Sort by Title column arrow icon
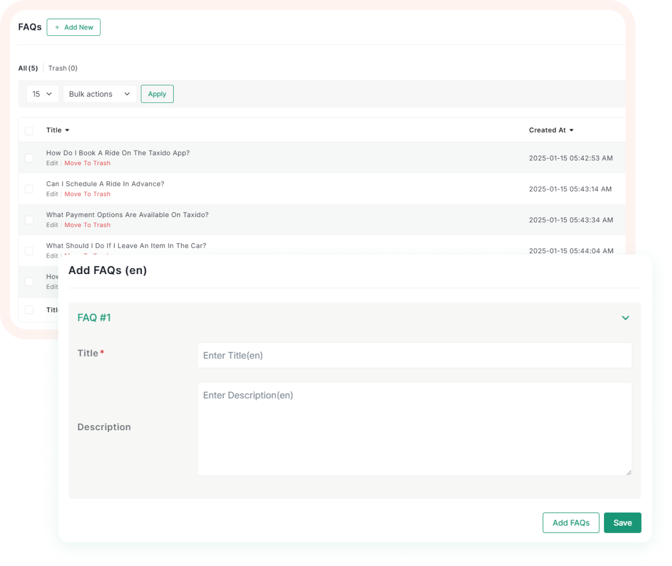 (67, 131)
